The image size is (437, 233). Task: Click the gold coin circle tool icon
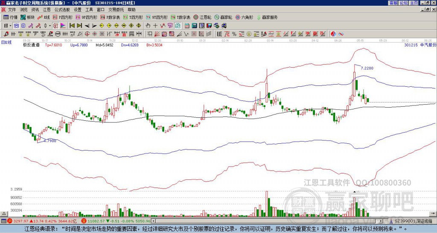tap(248, 34)
